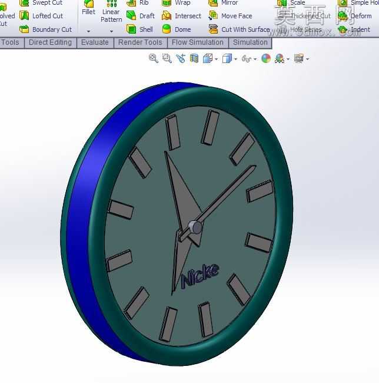Click the Nicke text on clock face
Image resolution: width=379 pixels, height=383 pixels.
(200, 275)
